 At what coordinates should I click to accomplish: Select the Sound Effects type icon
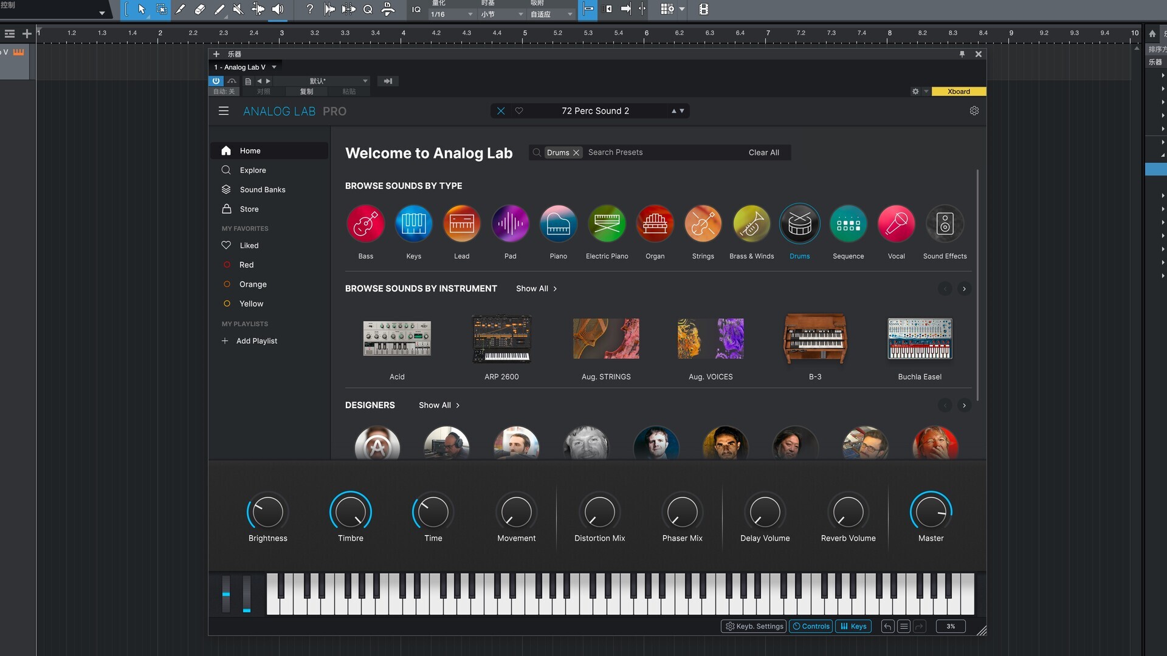pos(945,224)
